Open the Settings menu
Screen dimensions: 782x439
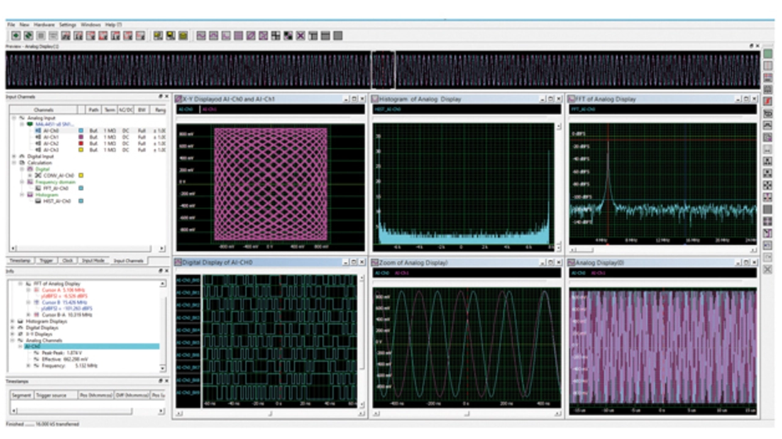coord(67,24)
